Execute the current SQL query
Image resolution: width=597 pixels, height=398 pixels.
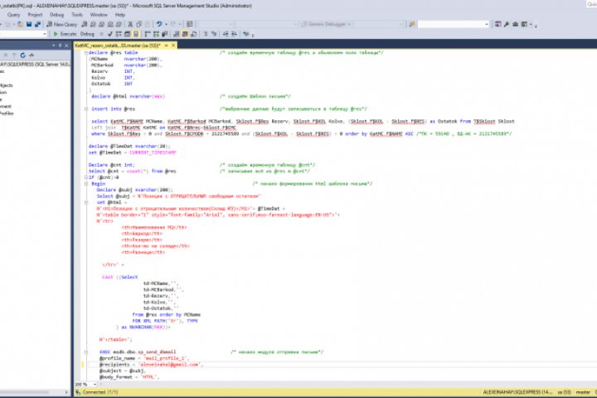[66, 34]
